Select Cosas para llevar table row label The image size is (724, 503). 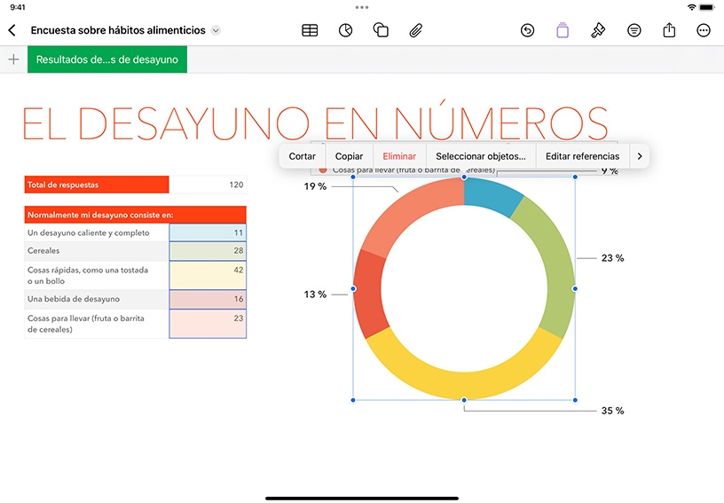(x=97, y=324)
